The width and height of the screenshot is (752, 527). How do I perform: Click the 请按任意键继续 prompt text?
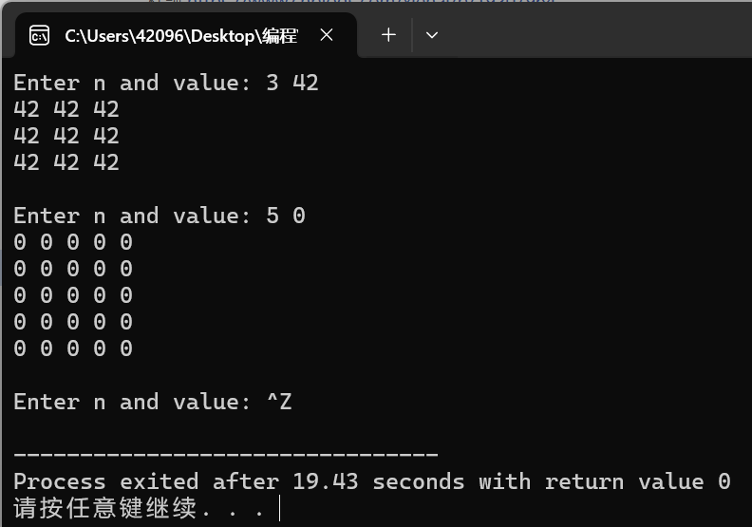click(x=105, y=508)
